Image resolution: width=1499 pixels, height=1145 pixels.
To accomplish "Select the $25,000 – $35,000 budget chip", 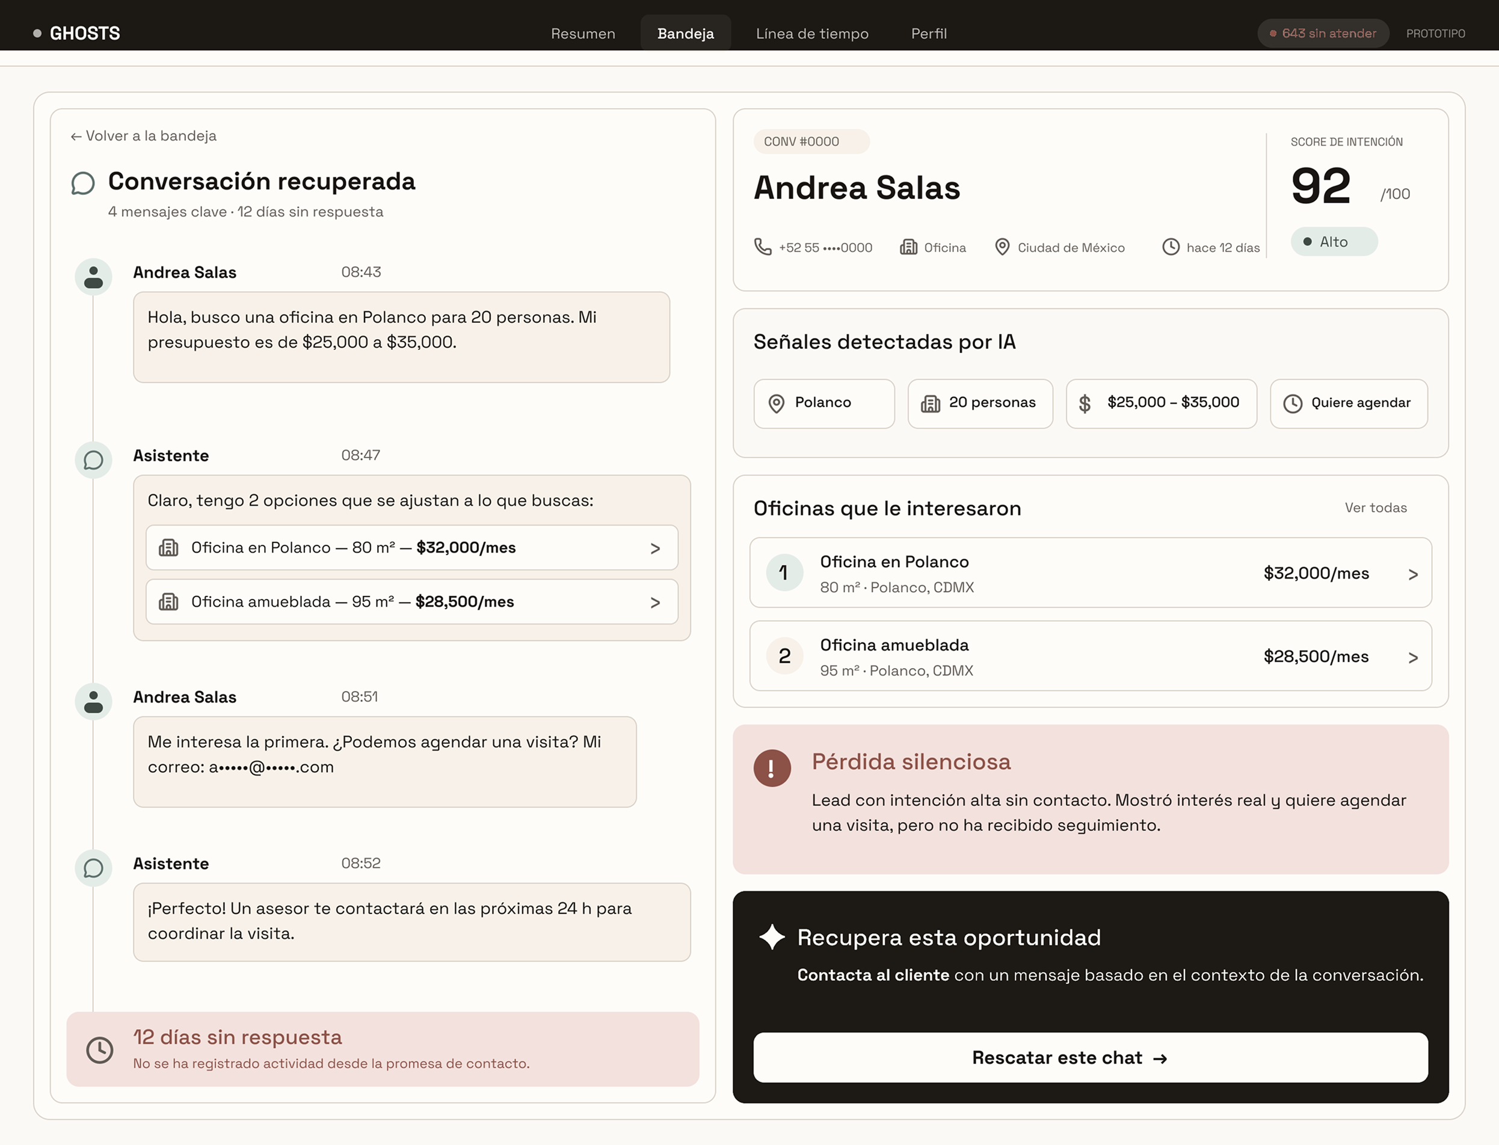I will 1161,404.
